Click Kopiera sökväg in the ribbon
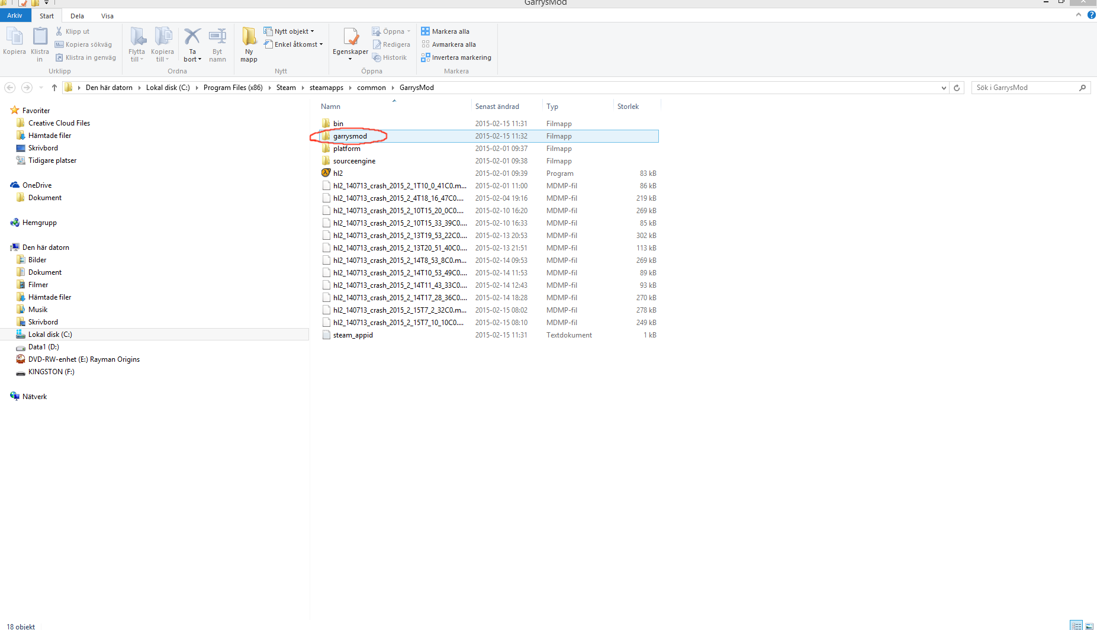The width and height of the screenshot is (1097, 630). (x=83, y=44)
